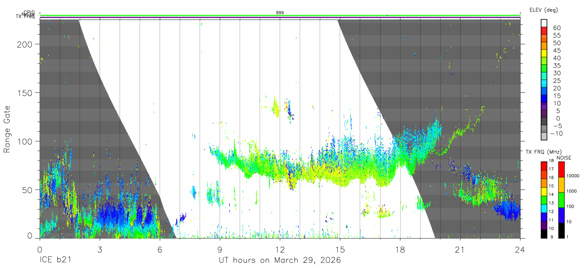Click the ELEV legend value '30'
Viewport: 585px width, 270px height.
click(557, 73)
